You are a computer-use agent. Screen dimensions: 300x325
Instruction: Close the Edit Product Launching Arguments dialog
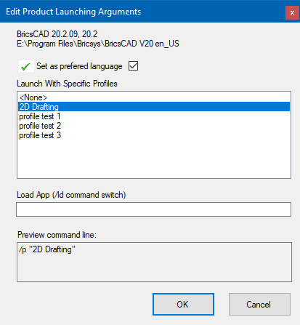[292, 12]
